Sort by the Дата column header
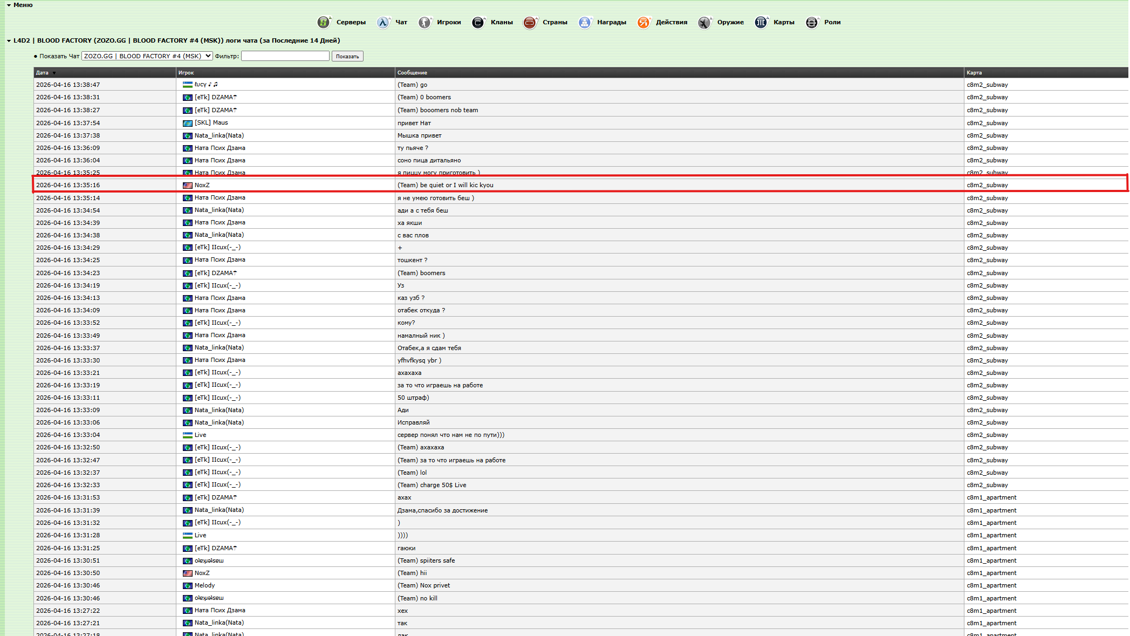 (x=42, y=73)
